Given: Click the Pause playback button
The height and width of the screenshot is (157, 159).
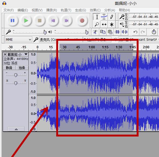Looking at the screenshot, I should click(12, 21).
